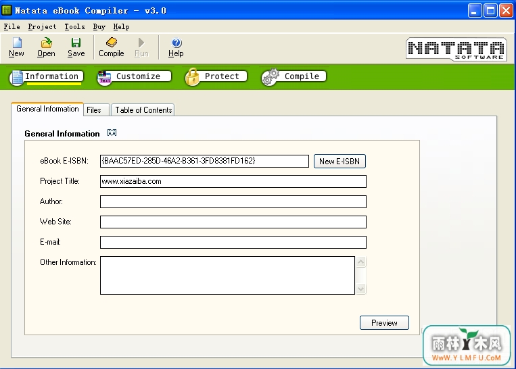Click the Web Site input field
Viewport: 516px width, 369px height.
(x=233, y=222)
